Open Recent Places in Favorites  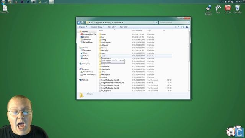pos(87,42)
